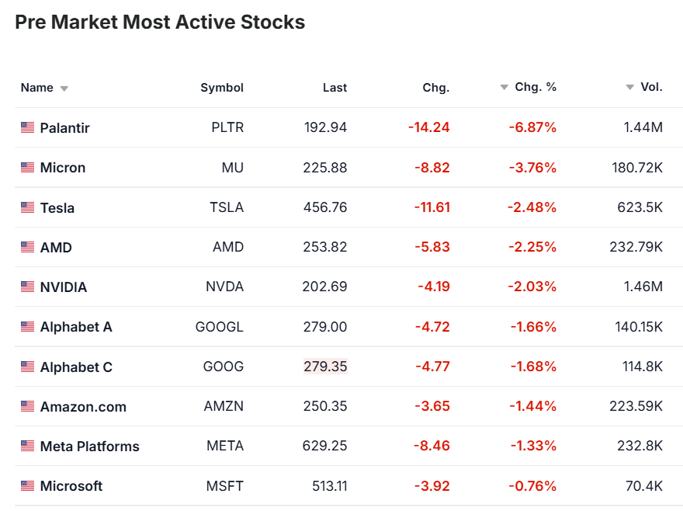Click the US flag icon beside NVIDIA

coord(28,287)
